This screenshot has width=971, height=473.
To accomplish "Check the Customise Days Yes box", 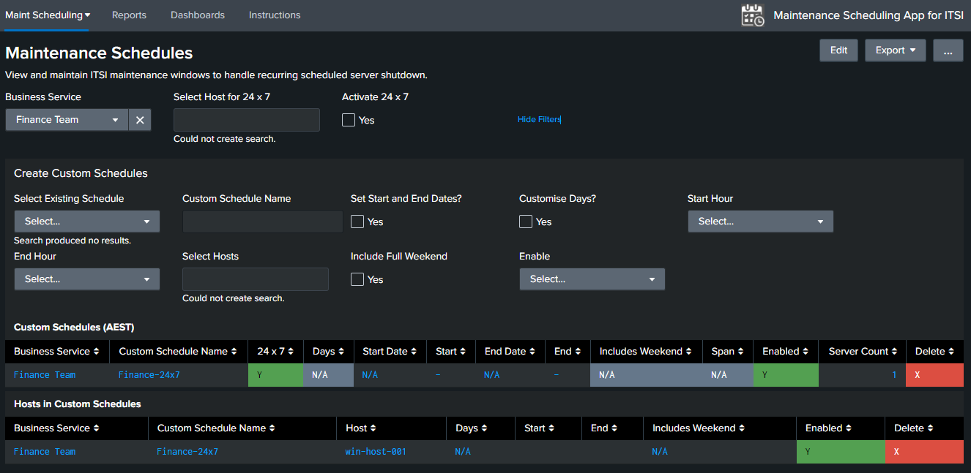I will point(526,222).
